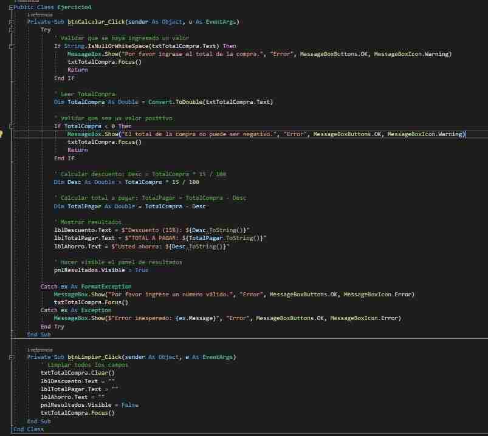Collapse the If TotalCompra < 0 block
This screenshot has width=488, height=436.
pos(10,126)
